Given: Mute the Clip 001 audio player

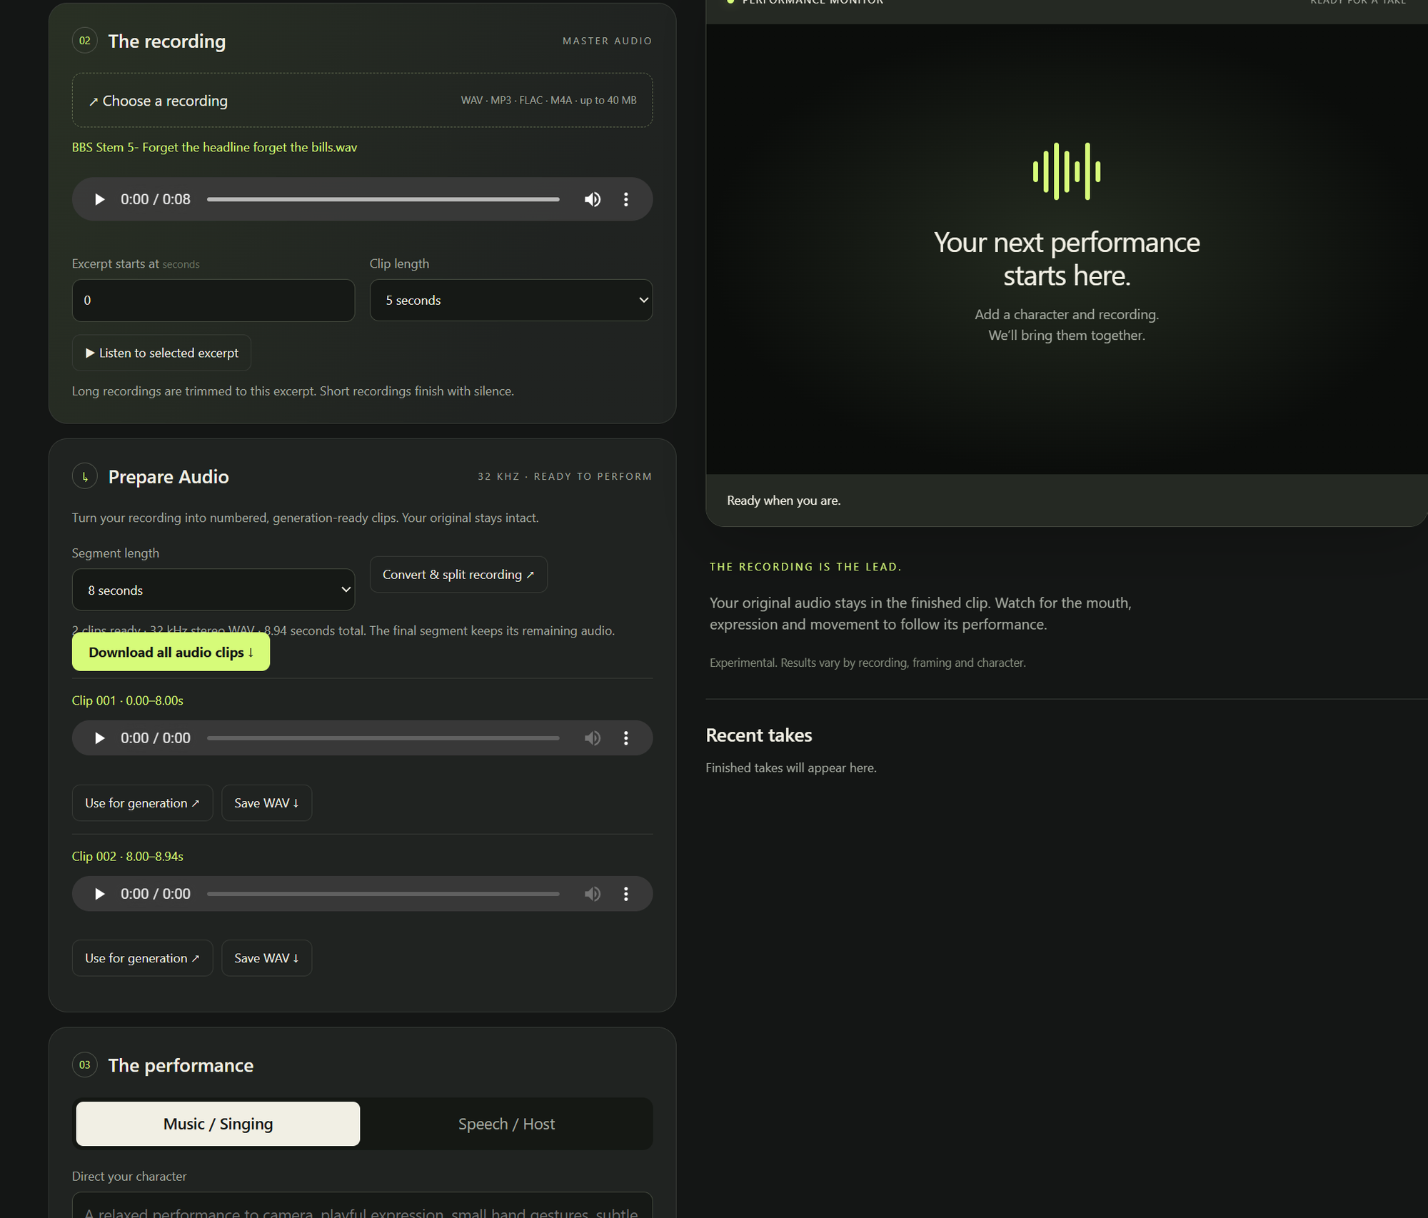Looking at the screenshot, I should 593,738.
